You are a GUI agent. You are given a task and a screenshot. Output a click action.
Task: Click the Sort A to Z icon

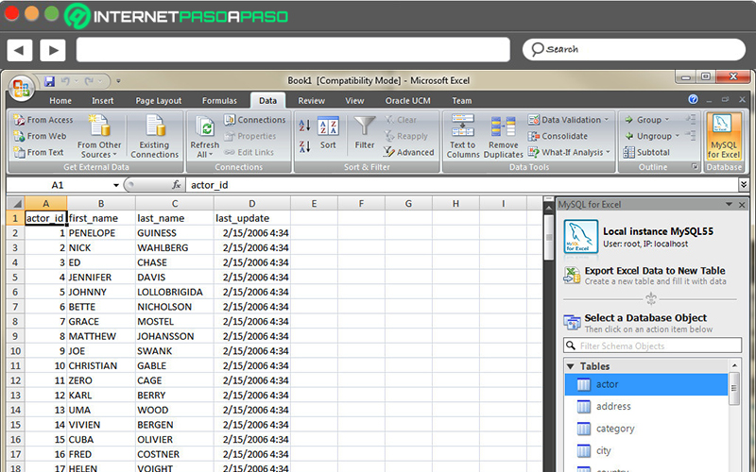304,126
